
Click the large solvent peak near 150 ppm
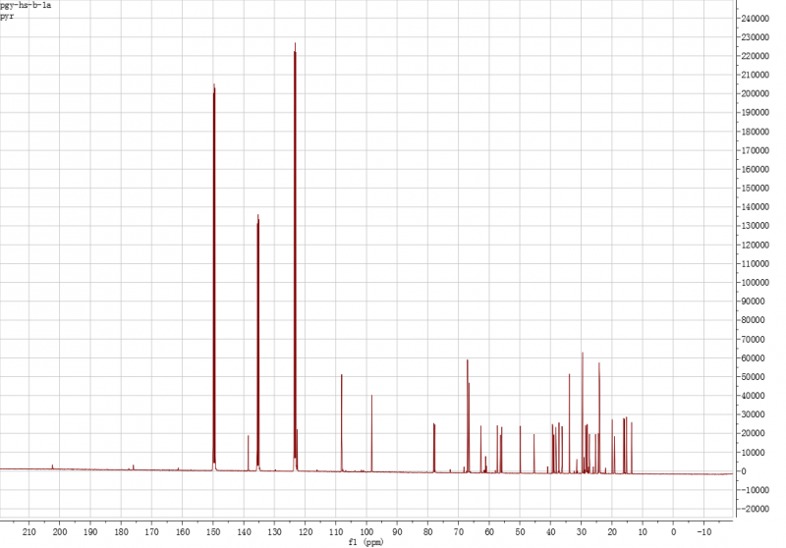tap(214, 276)
